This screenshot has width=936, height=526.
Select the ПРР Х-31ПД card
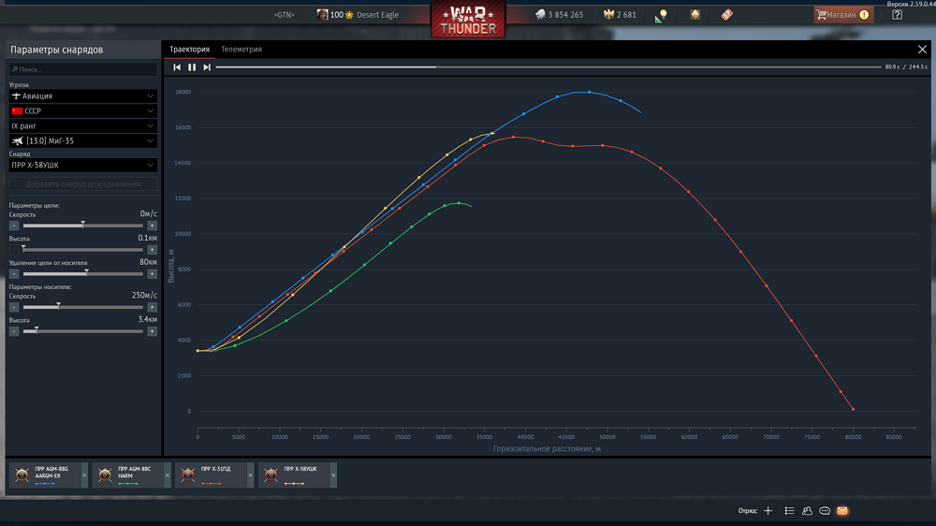211,475
